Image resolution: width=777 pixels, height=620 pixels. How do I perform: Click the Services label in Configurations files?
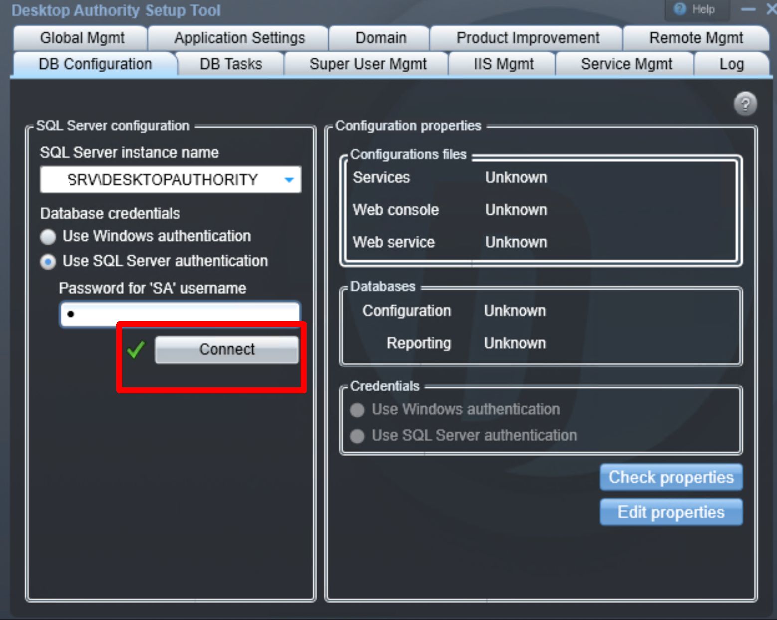point(381,177)
